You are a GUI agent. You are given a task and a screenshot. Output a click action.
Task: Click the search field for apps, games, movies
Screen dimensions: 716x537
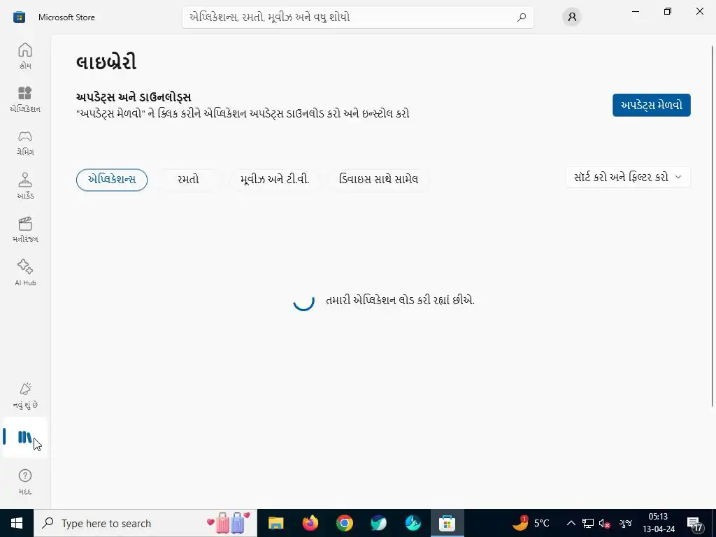(357, 17)
